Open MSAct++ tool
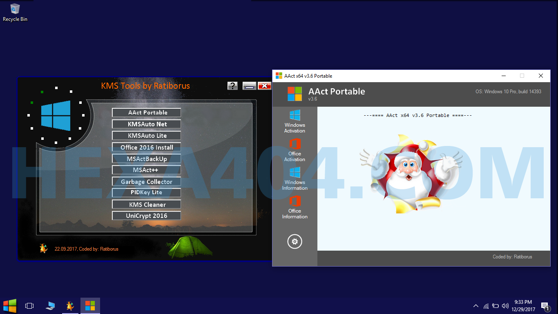Screen dimensions: 558x314 click(x=147, y=170)
